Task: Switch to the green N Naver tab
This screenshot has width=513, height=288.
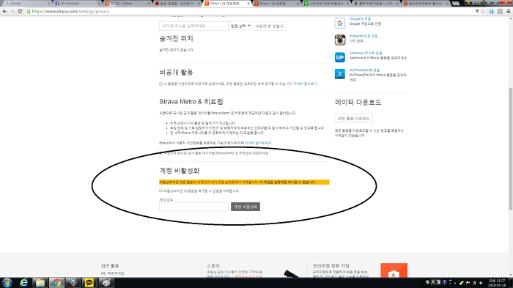Action: pos(327,3)
